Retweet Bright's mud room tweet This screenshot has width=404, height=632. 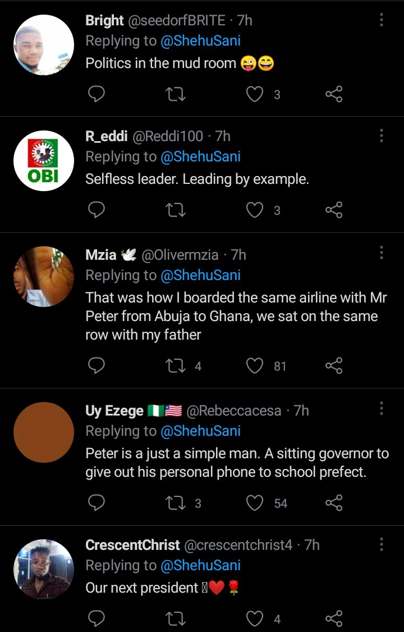tap(176, 94)
